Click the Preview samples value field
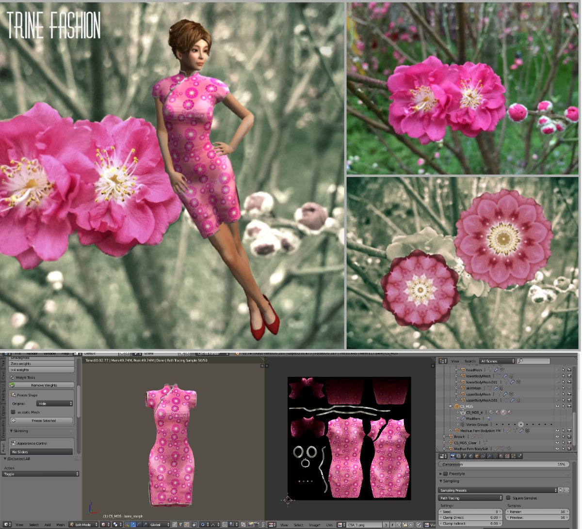Screen dimensions: 582x529 click(537, 517)
